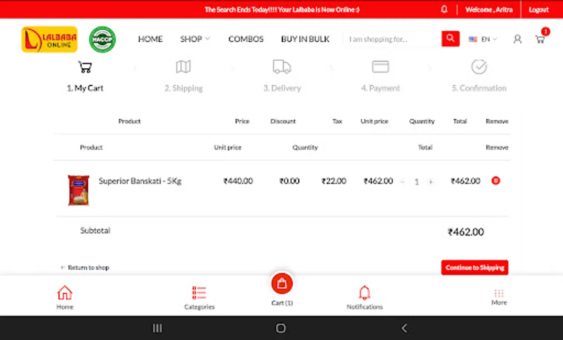Open Superior Banskati rice product thumbnail
The width and height of the screenshot is (563, 340).
coord(79,190)
